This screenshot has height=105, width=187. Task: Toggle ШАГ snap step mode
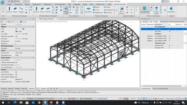coord(19,99)
